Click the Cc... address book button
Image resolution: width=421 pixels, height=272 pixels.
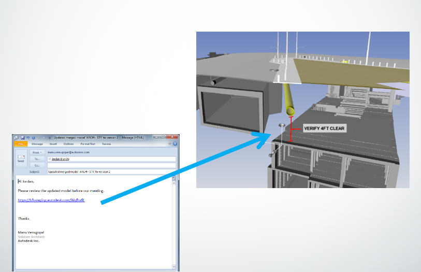[37, 165]
